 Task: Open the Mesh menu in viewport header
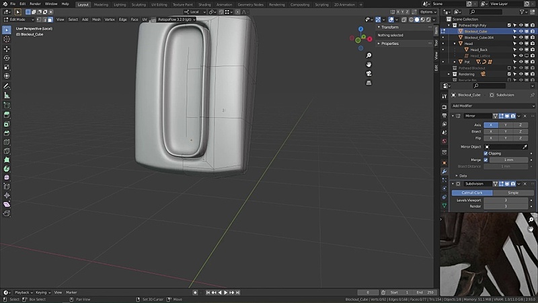96,20
